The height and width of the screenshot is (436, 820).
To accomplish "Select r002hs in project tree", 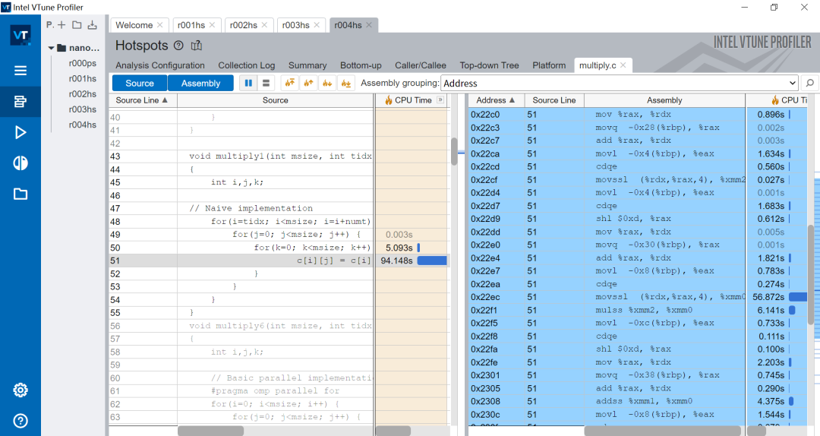I will [x=83, y=94].
